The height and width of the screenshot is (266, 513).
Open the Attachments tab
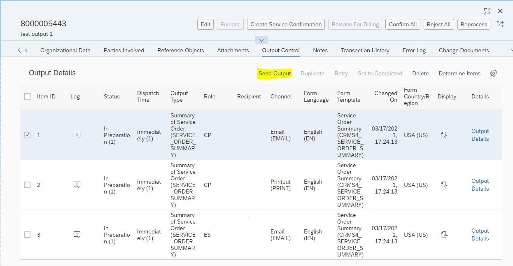[x=233, y=50]
